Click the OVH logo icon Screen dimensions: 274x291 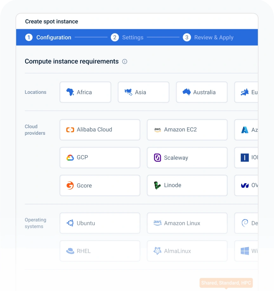tap(245, 185)
